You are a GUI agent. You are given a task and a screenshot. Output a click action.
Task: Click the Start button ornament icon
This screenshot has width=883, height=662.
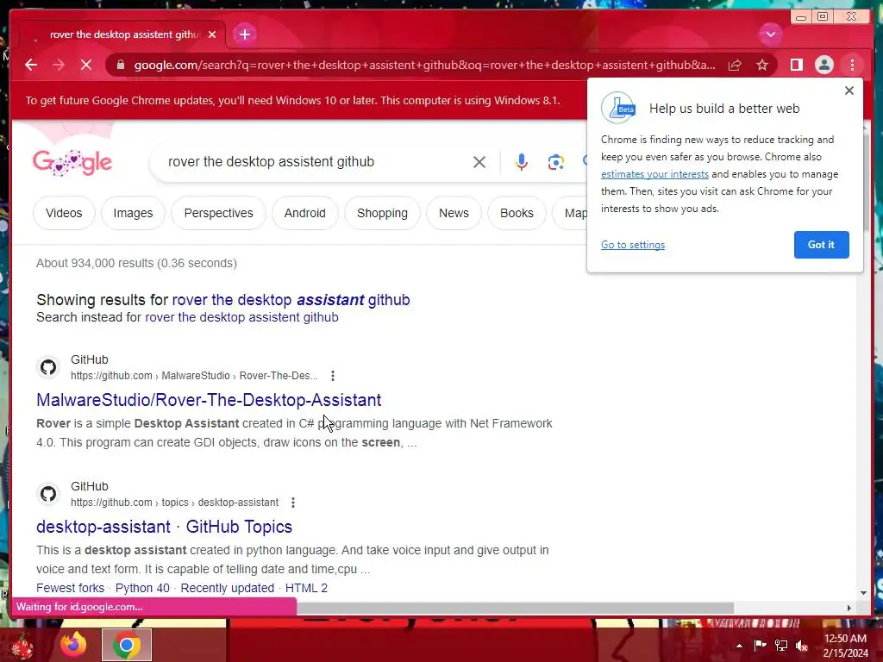pyautogui.click(x=23, y=646)
